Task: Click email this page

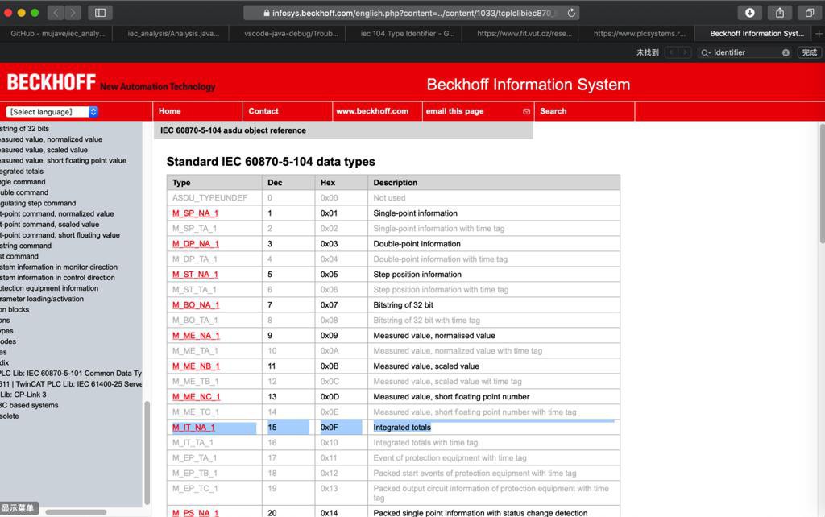Action: [454, 111]
